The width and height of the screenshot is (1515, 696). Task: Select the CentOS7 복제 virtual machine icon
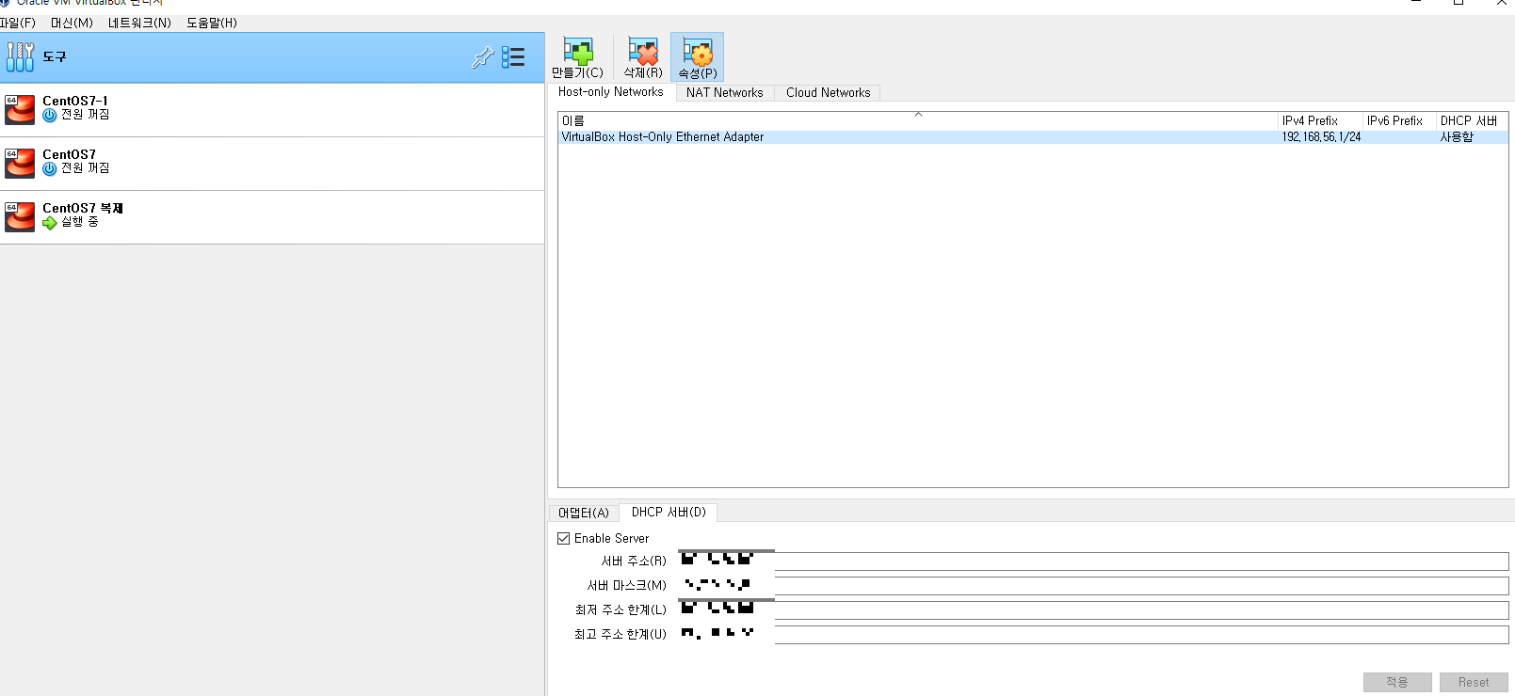pyautogui.click(x=20, y=216)
